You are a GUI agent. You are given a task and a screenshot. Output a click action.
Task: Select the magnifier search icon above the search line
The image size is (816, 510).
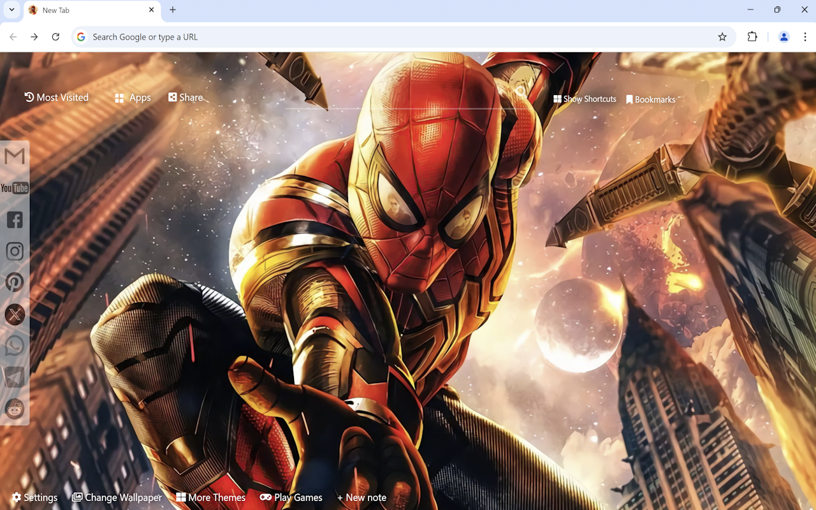[521, 91]
